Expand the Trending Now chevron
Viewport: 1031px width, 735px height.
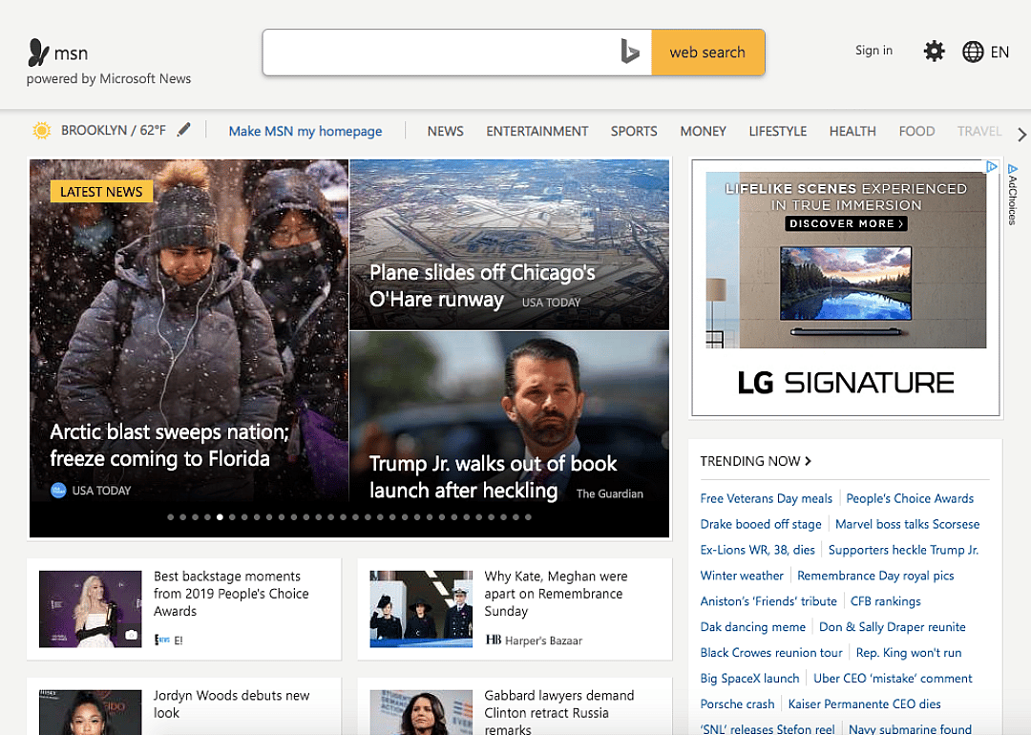tap(809, 461)
